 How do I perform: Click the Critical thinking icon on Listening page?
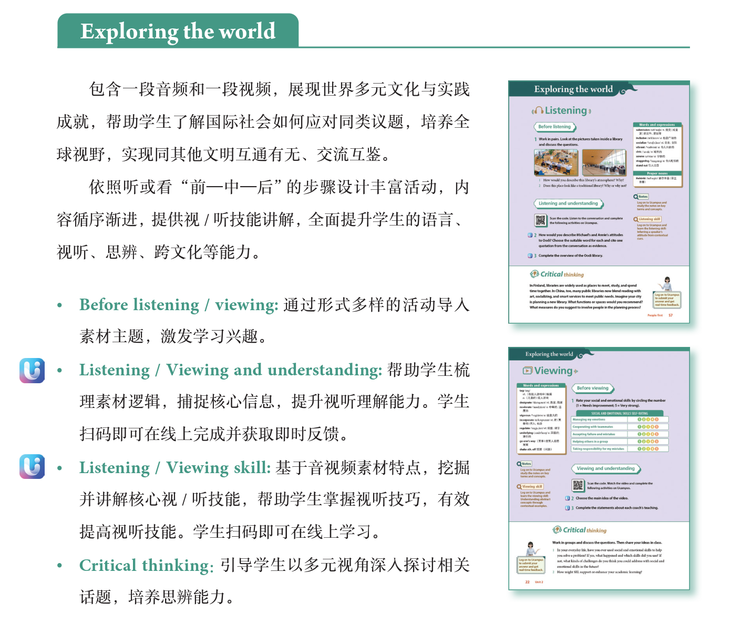coord(534,274)
